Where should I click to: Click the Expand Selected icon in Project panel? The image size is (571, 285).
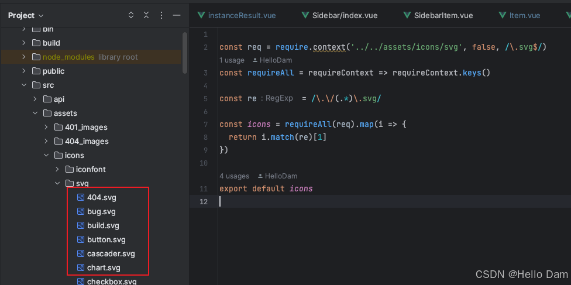point(131,15)
